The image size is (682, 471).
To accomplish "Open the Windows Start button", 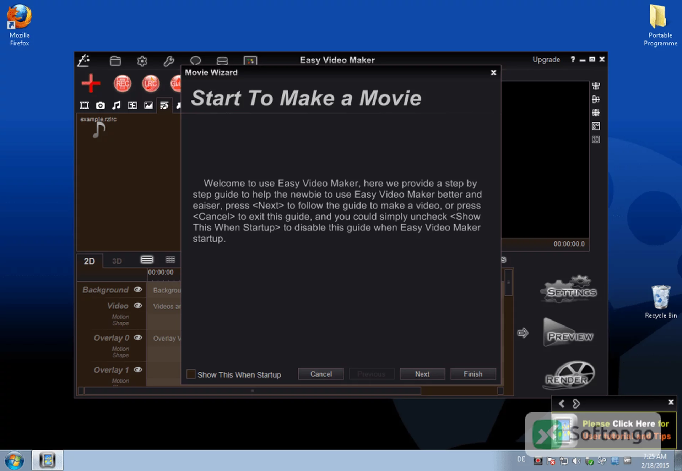I will pos(14,461).
